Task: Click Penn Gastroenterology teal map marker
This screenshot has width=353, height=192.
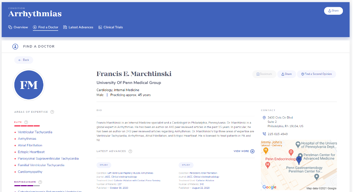Action: click(x=317, y=177)
